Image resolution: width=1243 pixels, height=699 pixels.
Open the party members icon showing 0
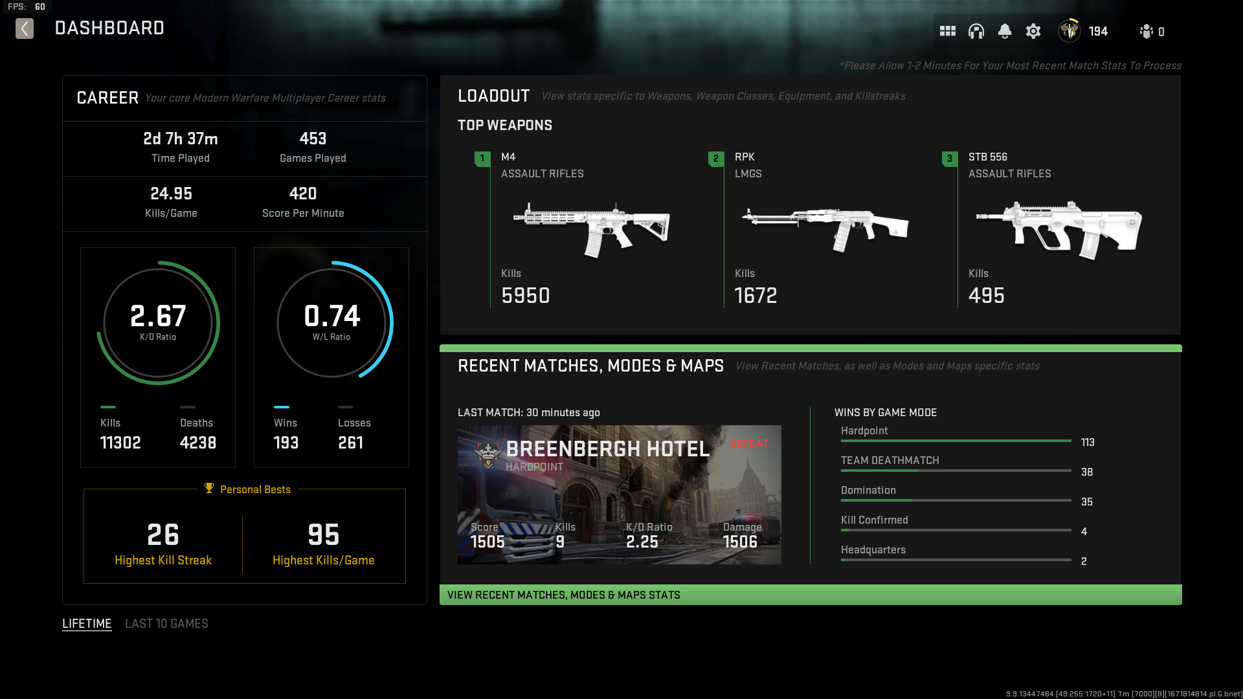(1147, 31)
